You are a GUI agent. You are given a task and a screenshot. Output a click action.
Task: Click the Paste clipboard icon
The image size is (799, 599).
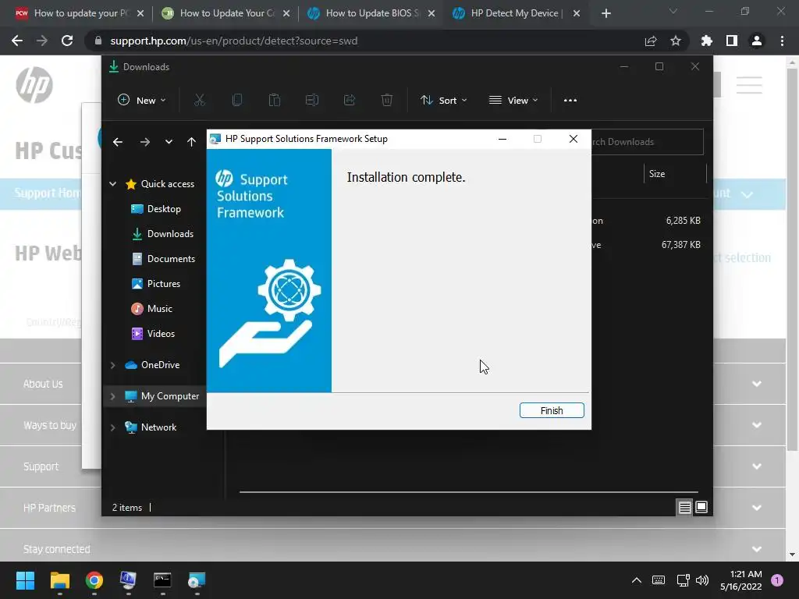(x=274, y=101)
